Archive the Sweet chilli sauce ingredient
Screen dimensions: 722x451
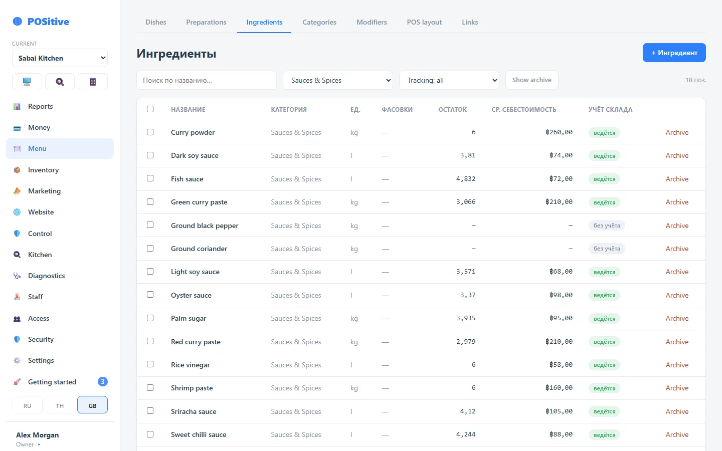click(x=677, y=434)
